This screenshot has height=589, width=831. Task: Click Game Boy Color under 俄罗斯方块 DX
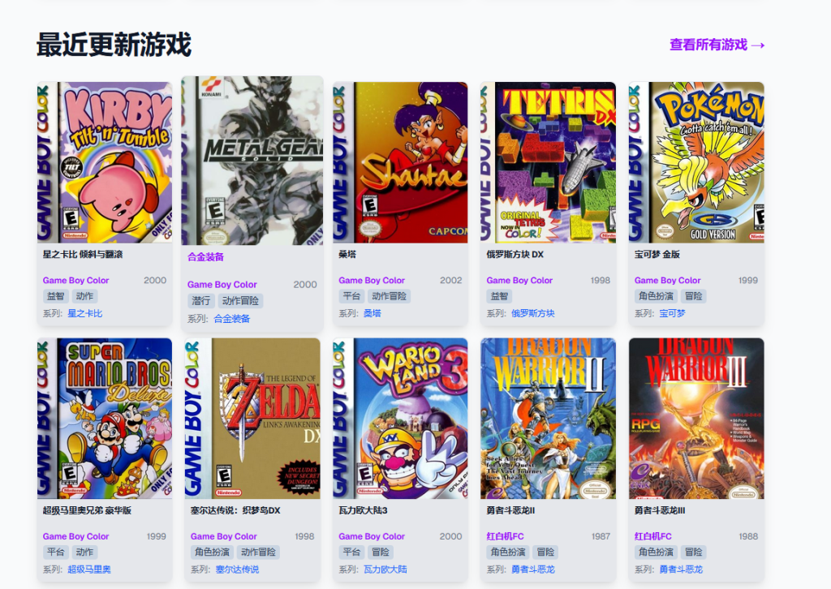click(519, 281)
